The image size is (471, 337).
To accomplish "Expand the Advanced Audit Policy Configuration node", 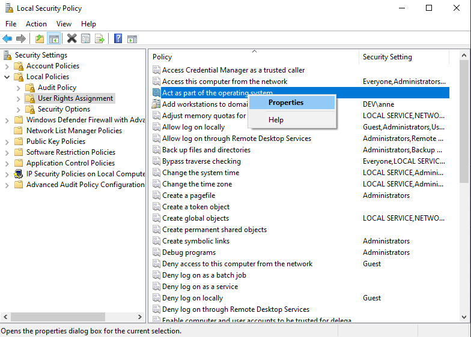I will [7, 185].
